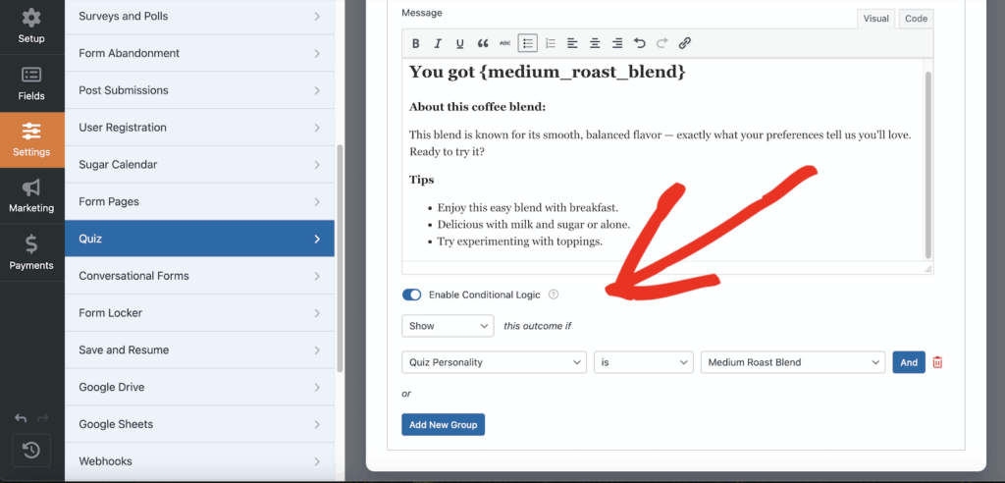Go to the Payments panel in sidebar
This screenshot has height=483, width=1005.
[x=31, y=250]
